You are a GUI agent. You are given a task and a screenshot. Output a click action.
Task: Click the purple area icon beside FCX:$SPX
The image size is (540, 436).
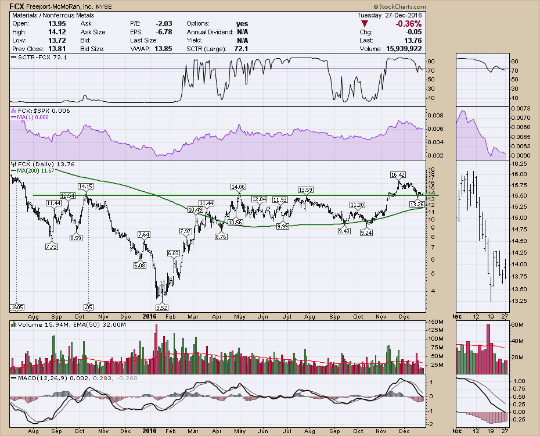point(14,110)
